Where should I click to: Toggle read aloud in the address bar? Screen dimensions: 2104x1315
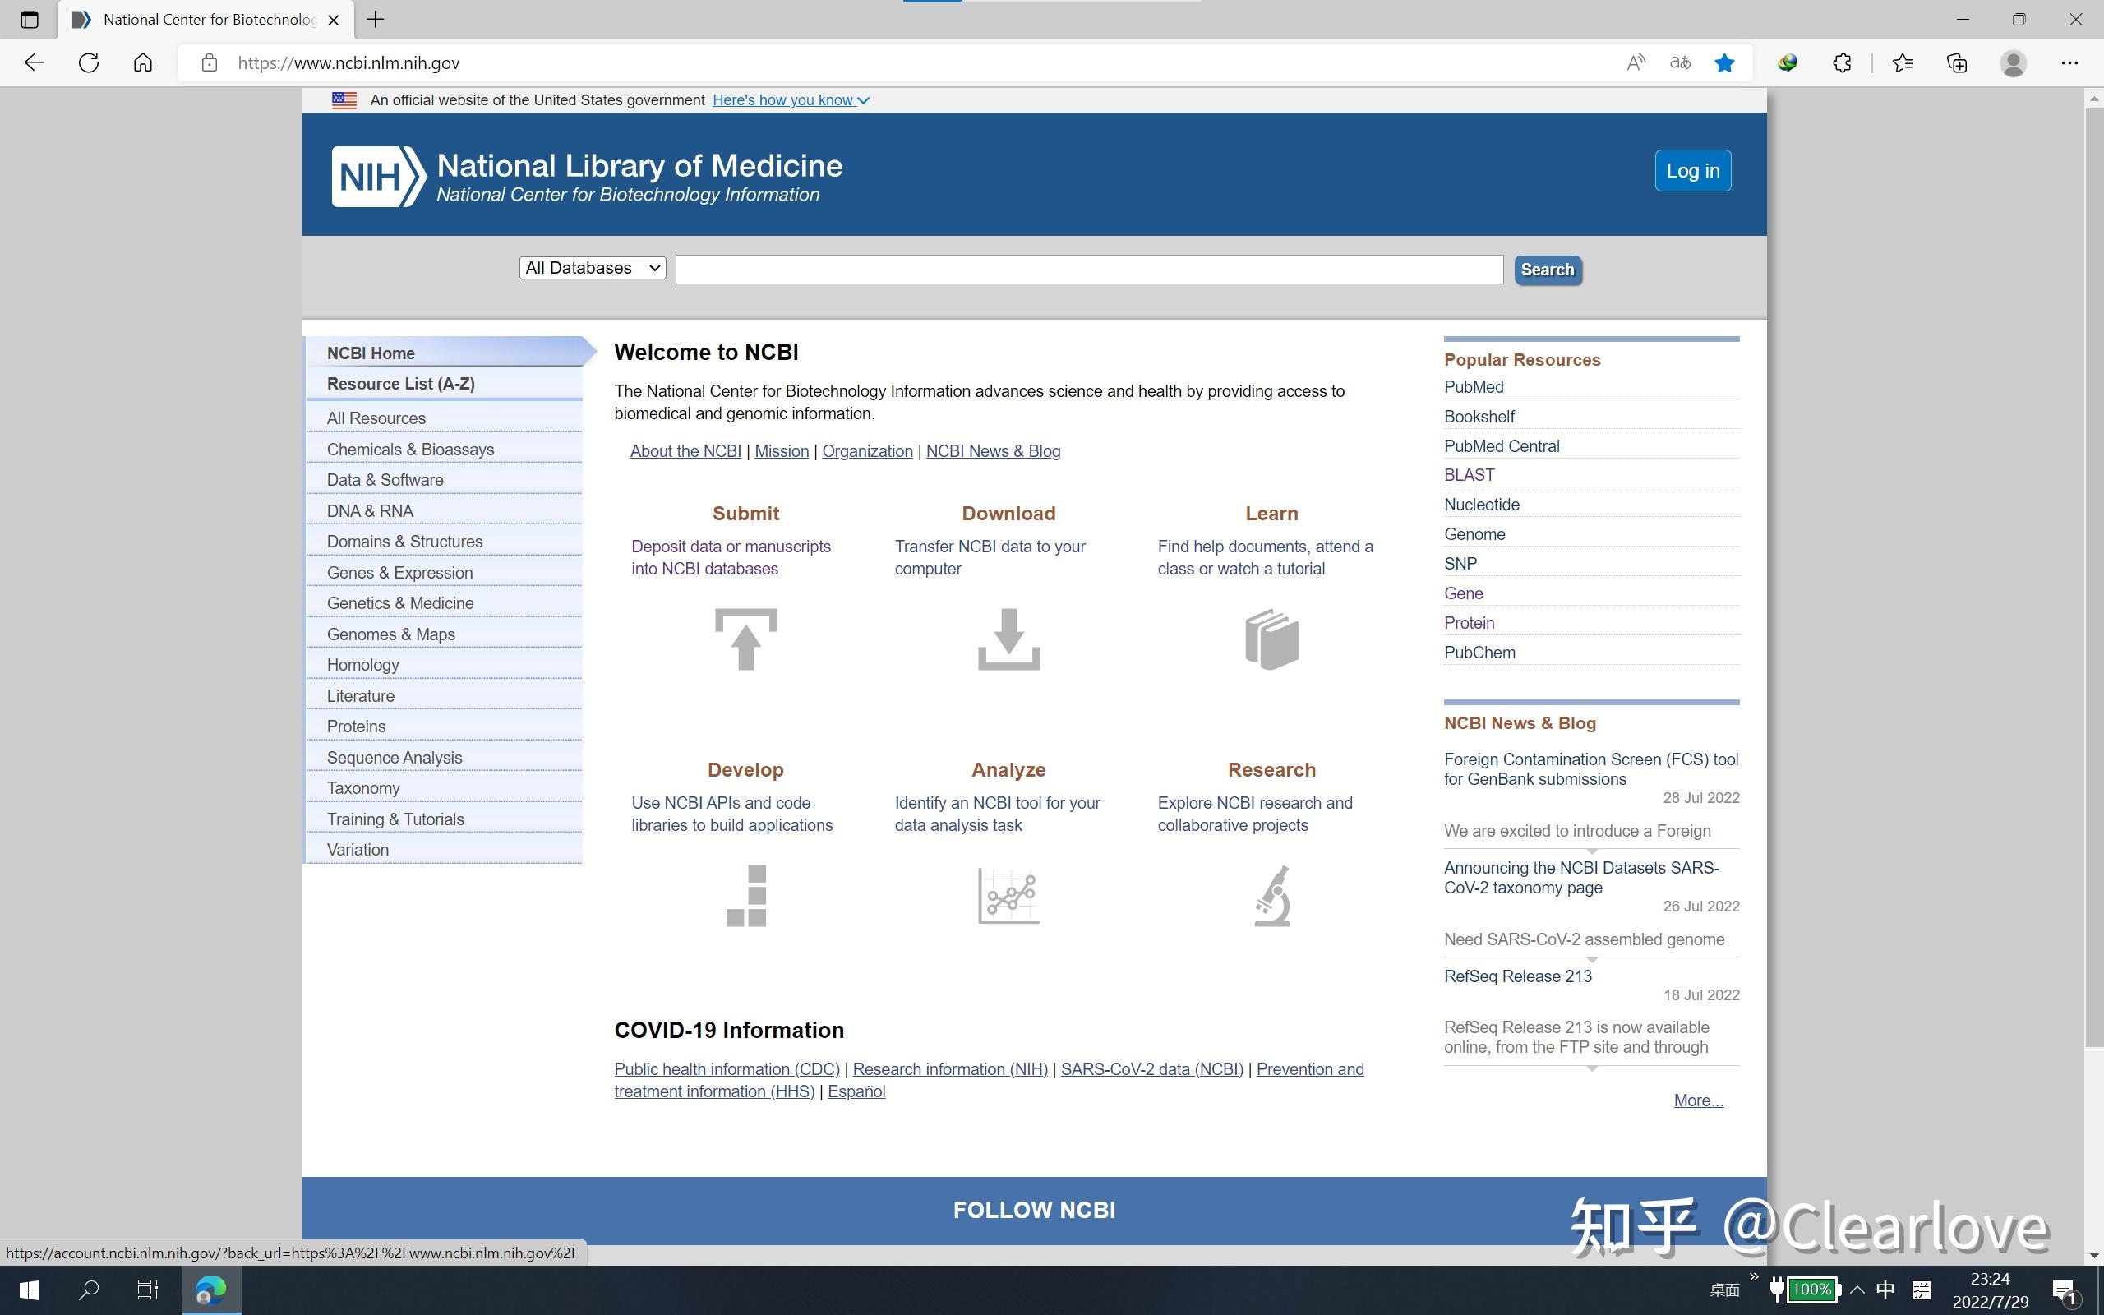tap(1636, 62)
